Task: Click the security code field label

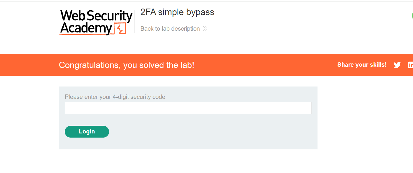Action: (115, 97)
